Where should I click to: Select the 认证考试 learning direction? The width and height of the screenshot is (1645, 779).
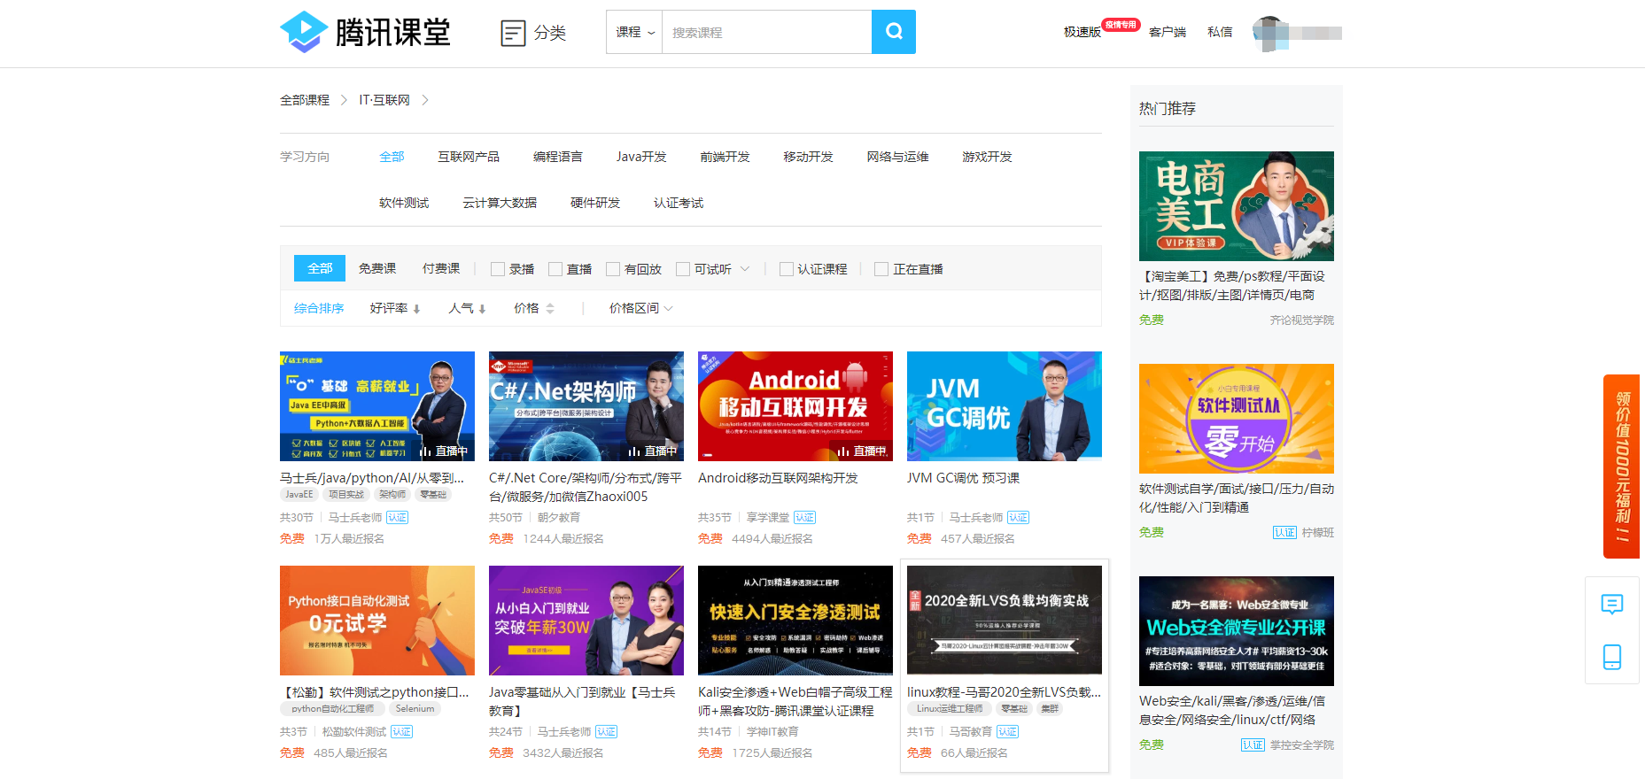click(x=679, y=203)
